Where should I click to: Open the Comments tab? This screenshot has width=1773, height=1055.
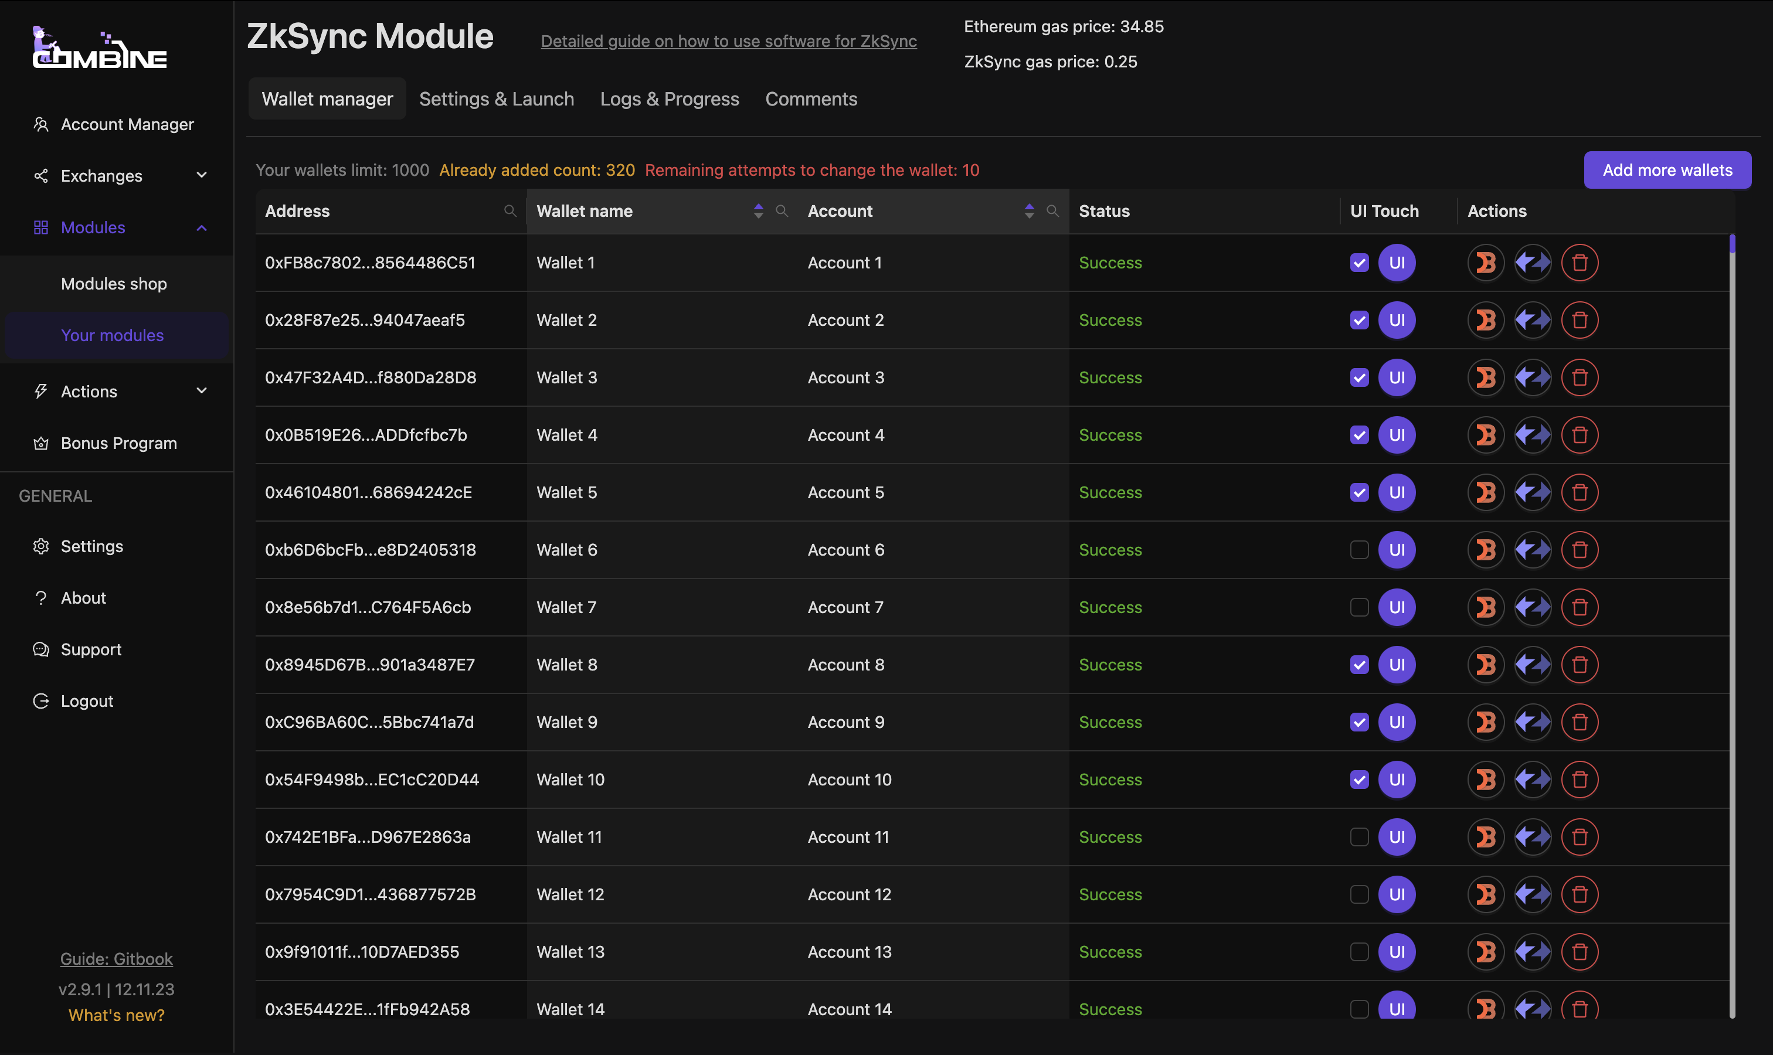tap(811, 99)
